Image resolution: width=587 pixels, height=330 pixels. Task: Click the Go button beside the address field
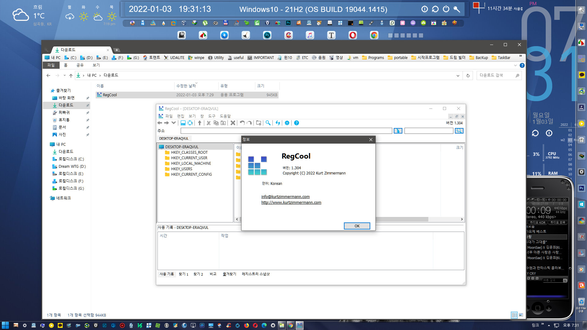(398, 131)
